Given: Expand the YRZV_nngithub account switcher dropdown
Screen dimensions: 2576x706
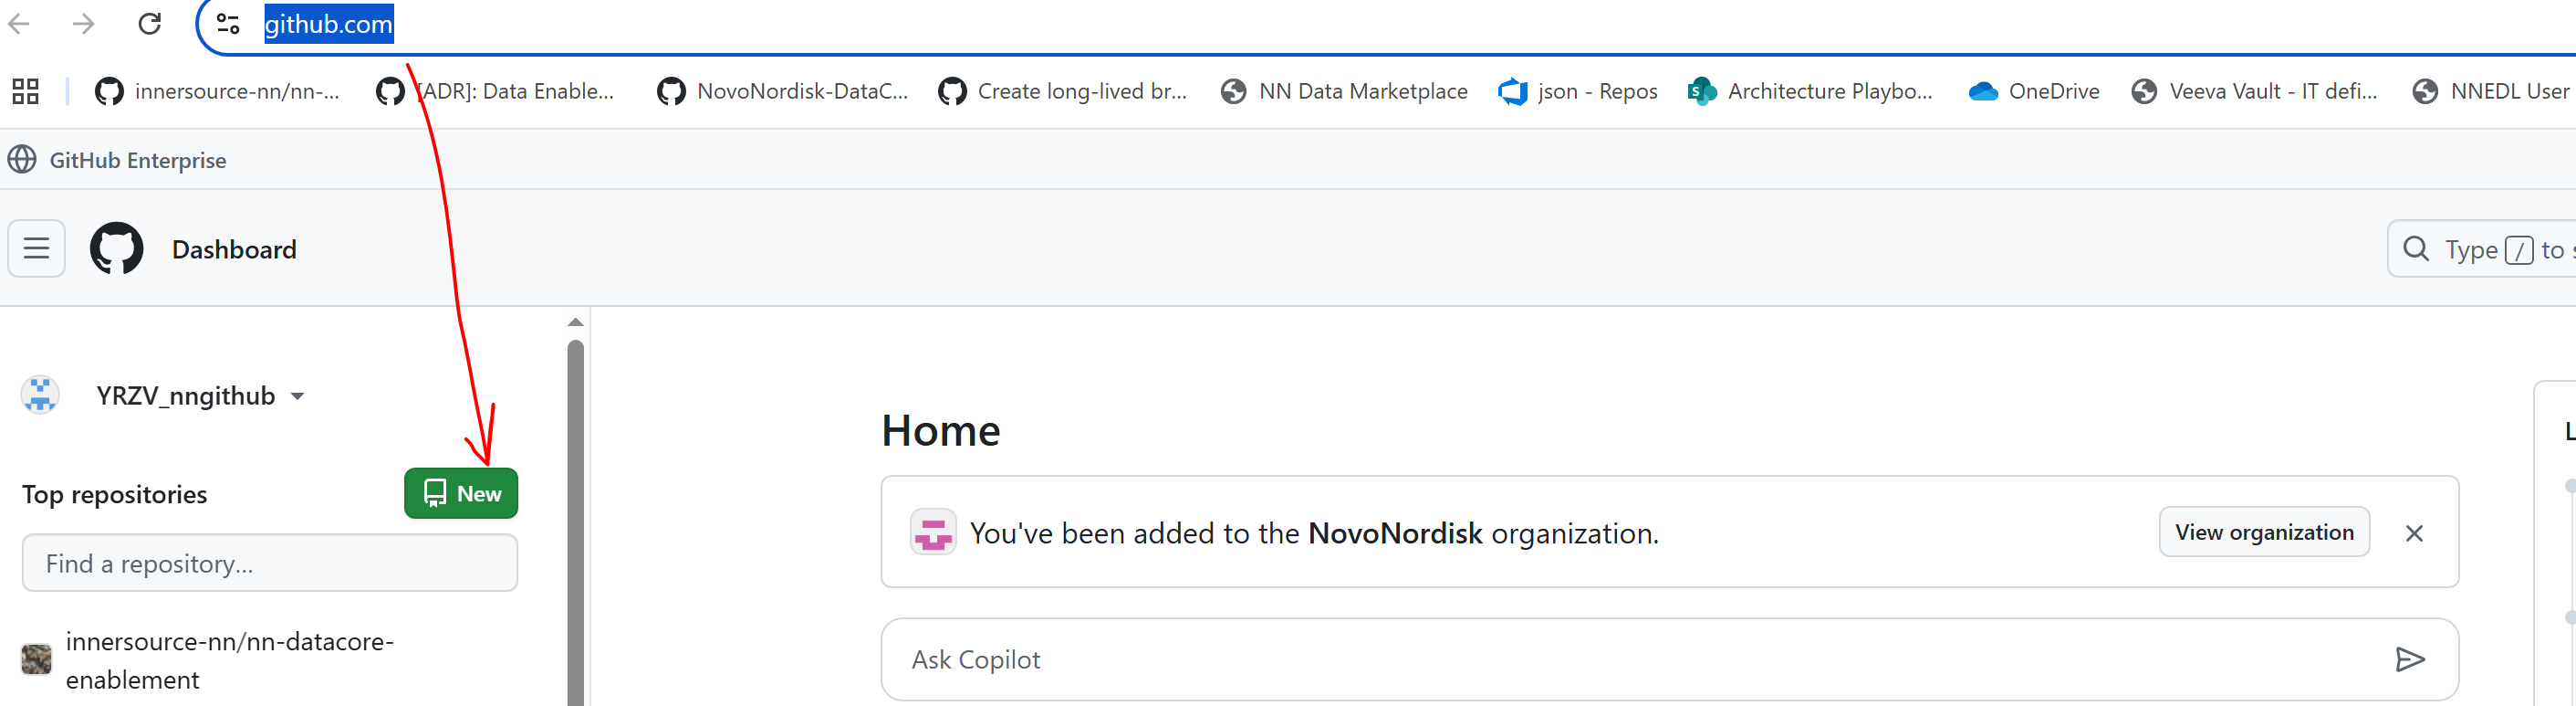Looking at the screenshot, I should tap(200, 395).
